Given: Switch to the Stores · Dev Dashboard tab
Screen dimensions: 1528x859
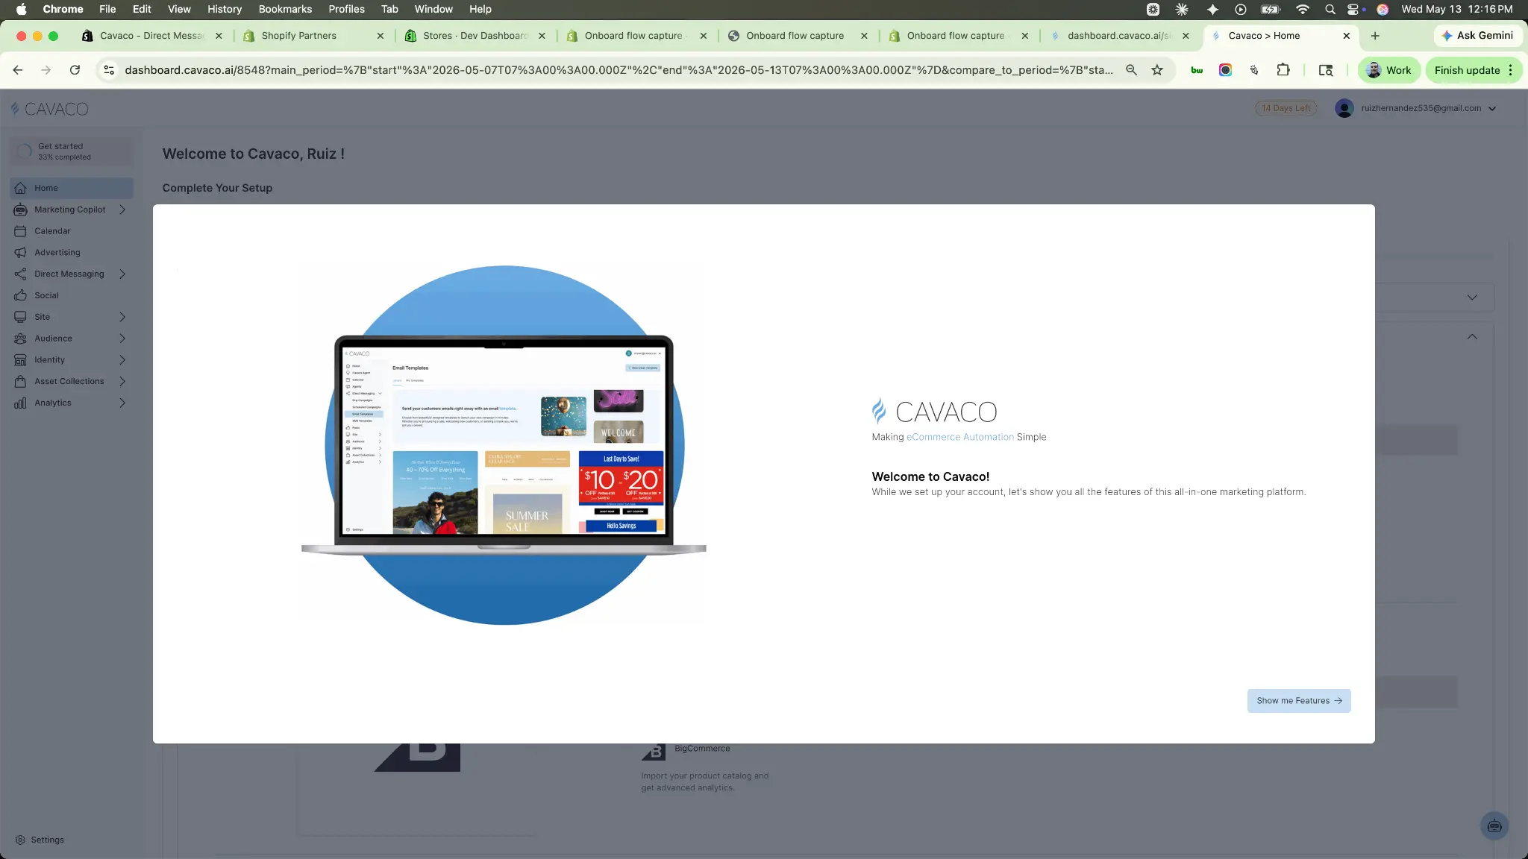Looking at the screenshot, I should pos(475,36).
